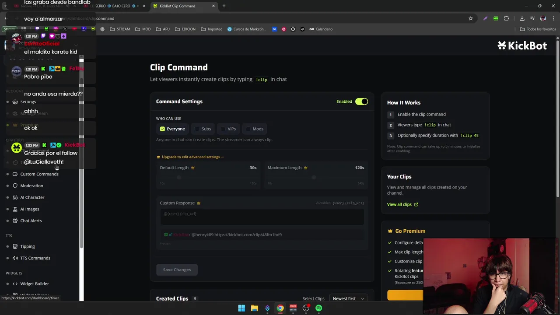560x315 pixels.
Task: Check the VIPs option
Action: click(228, 129)
